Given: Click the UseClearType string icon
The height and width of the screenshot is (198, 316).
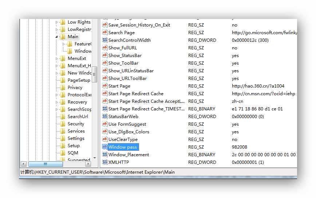Looking at the screenshot, I should pyautogui.click(x=104, y=139).
